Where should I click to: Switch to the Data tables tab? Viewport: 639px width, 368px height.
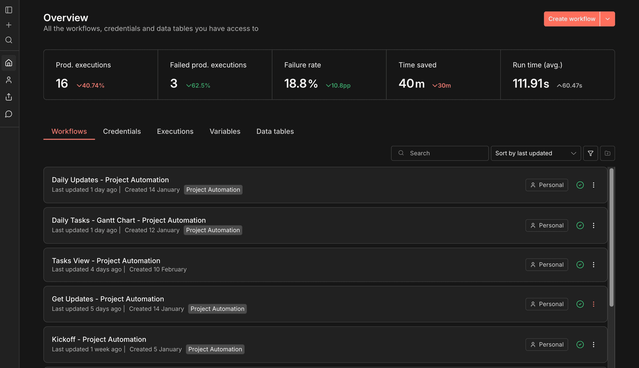(275, 131)
